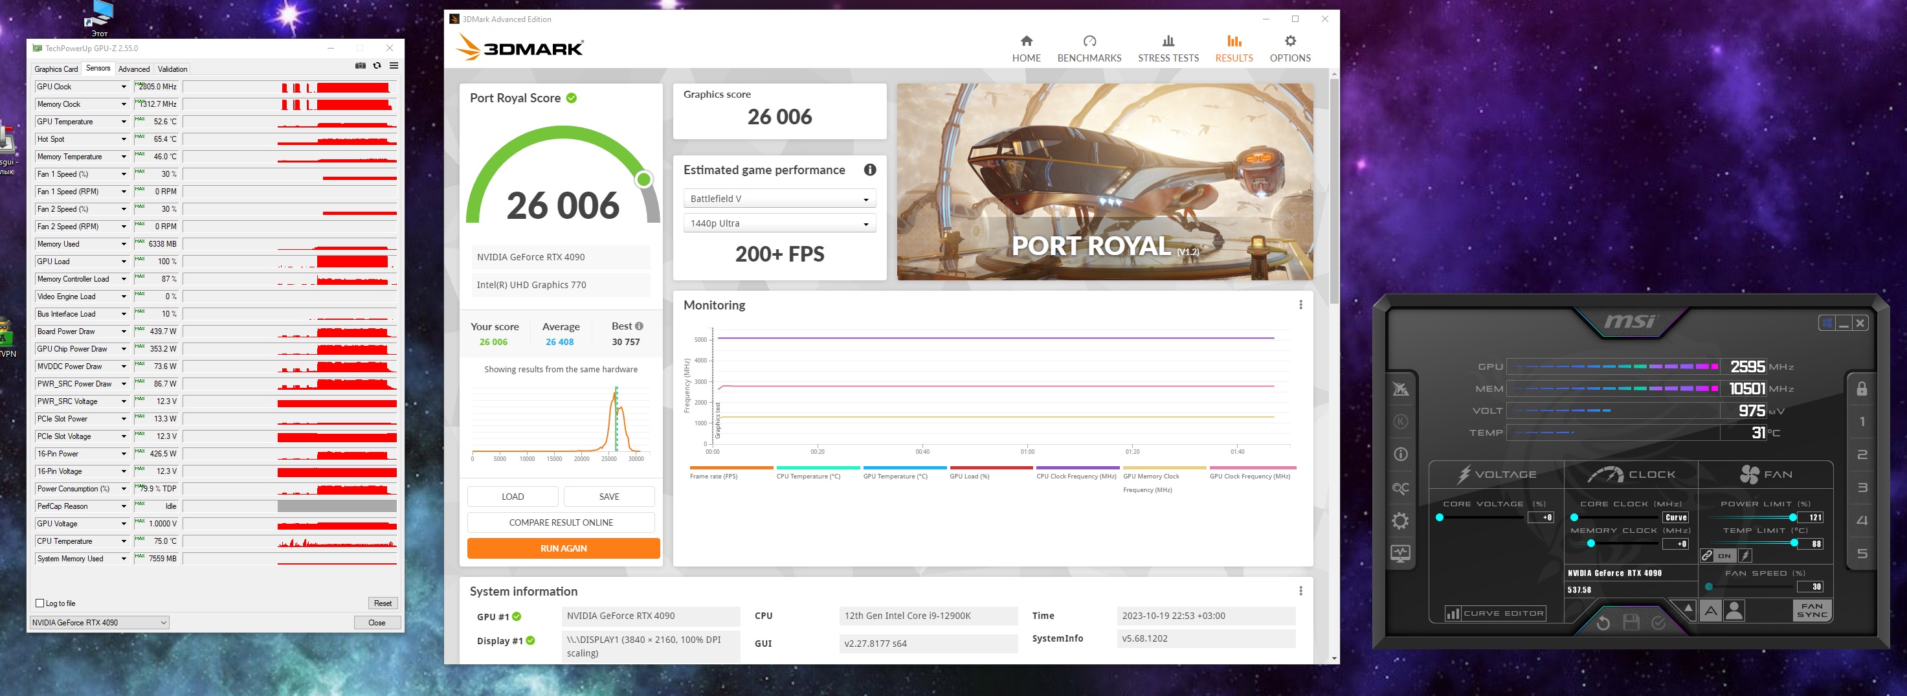Toggle the power and temp limit link
This screenshot has width=1907, height=696.
(x=1707, y=556)
